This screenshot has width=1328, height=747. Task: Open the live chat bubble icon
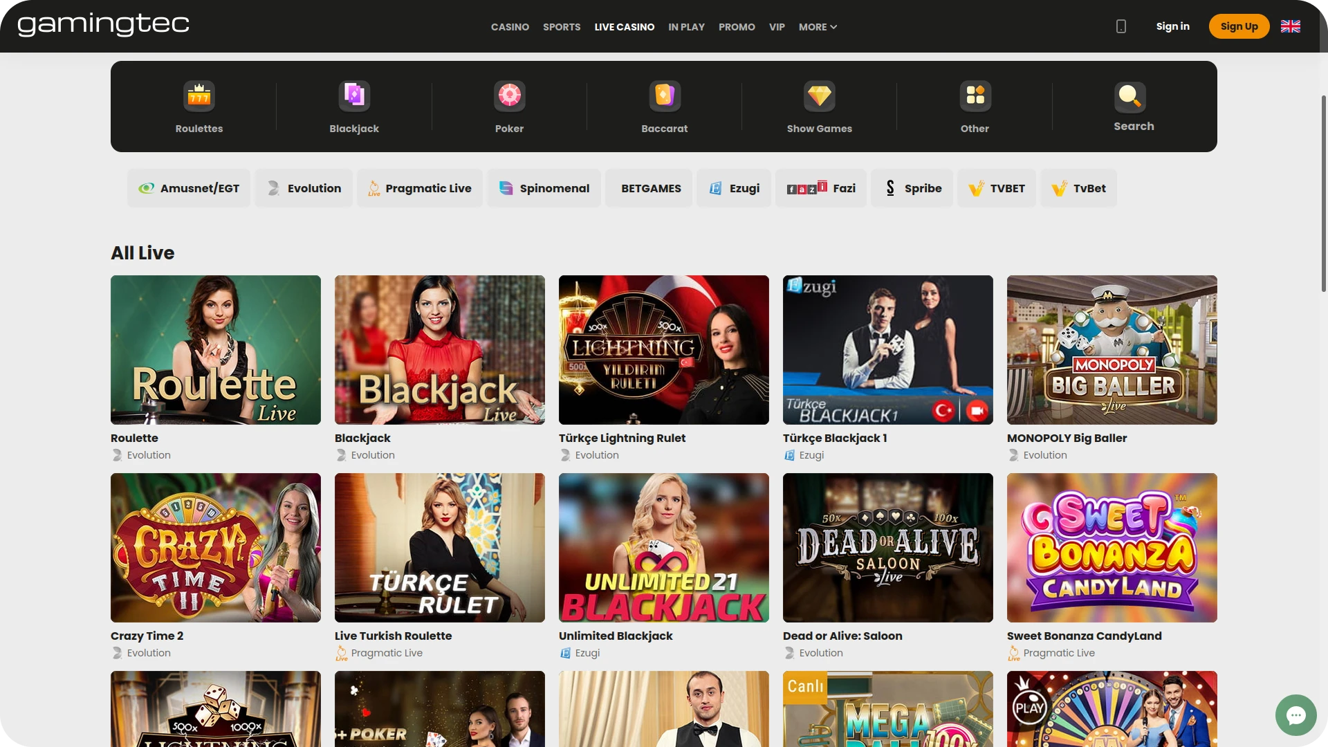(1295, 714)
